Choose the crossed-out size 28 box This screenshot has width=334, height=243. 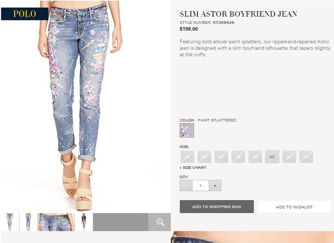pos(238,157)
